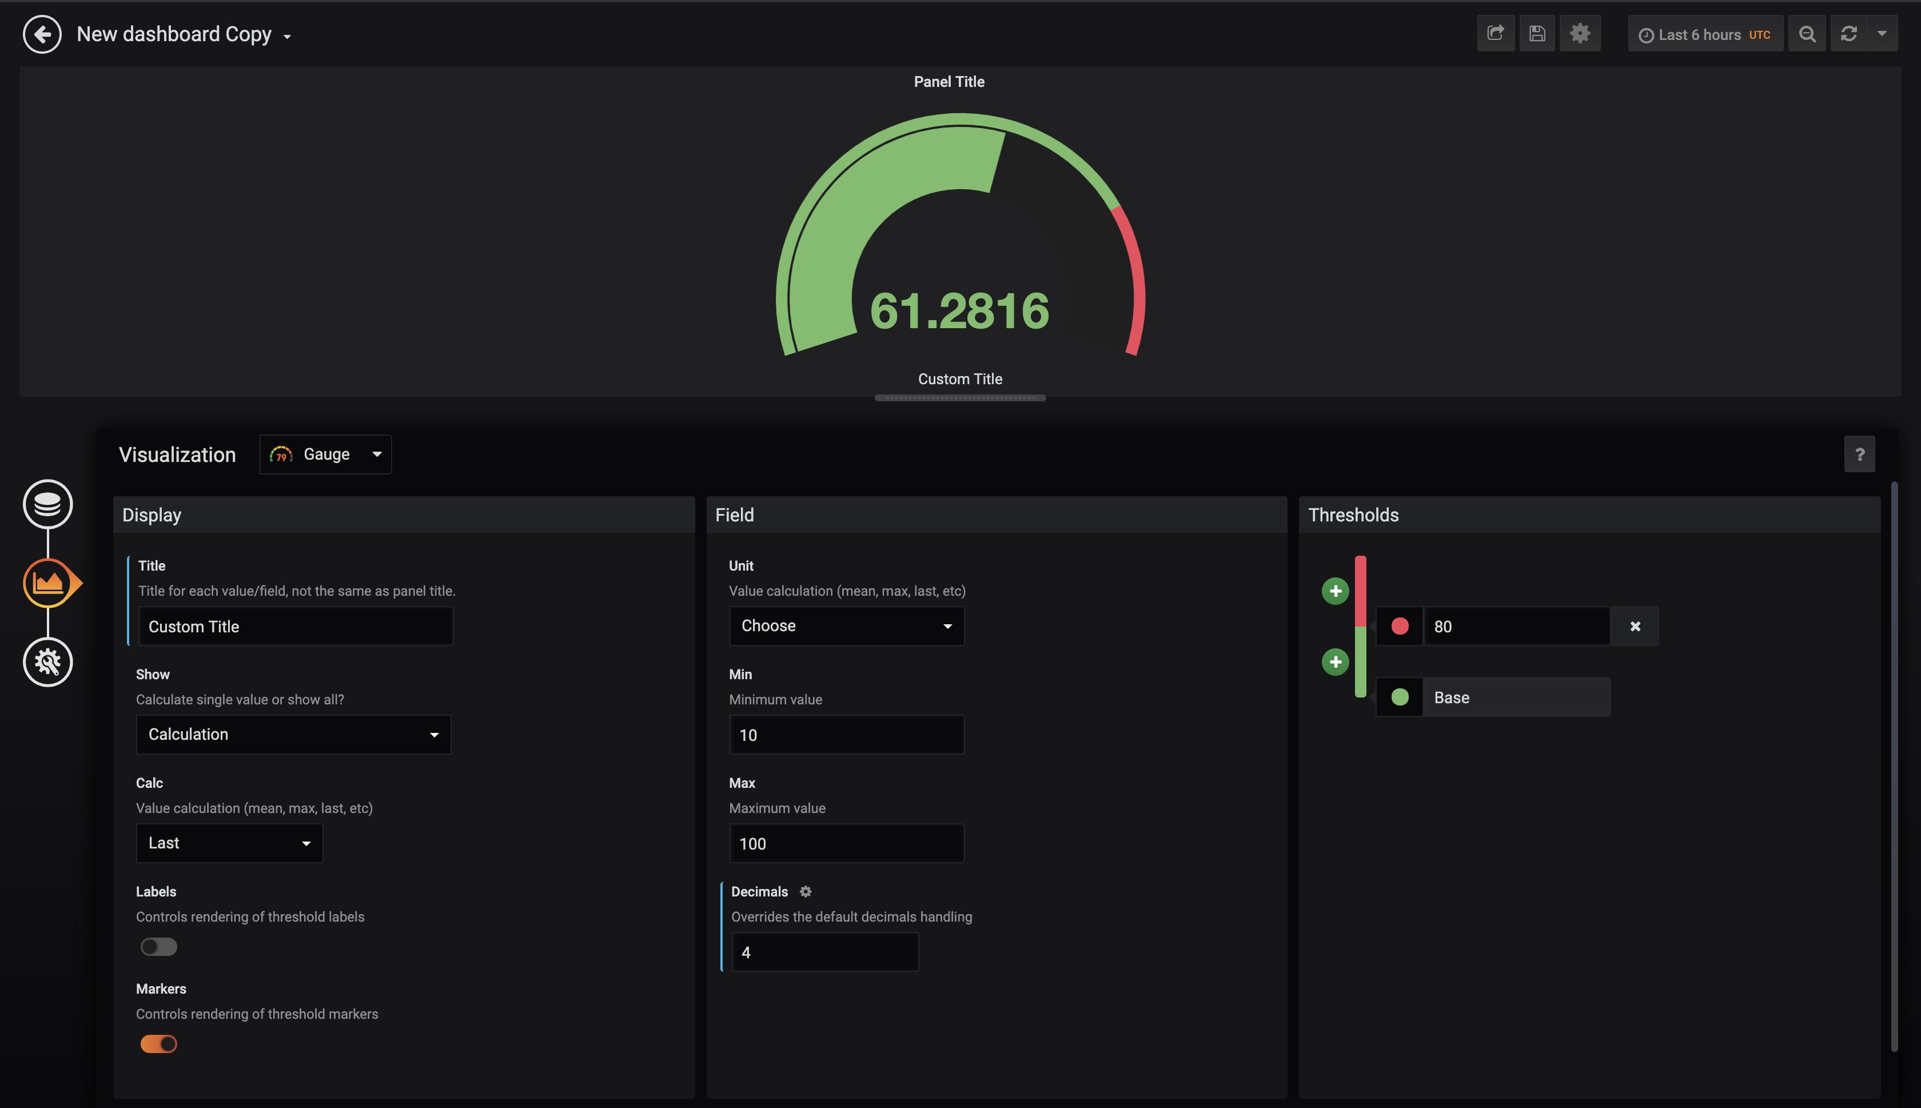
Task: Select the Visualization sidebar icon
Action: click(x=48, y=583)
